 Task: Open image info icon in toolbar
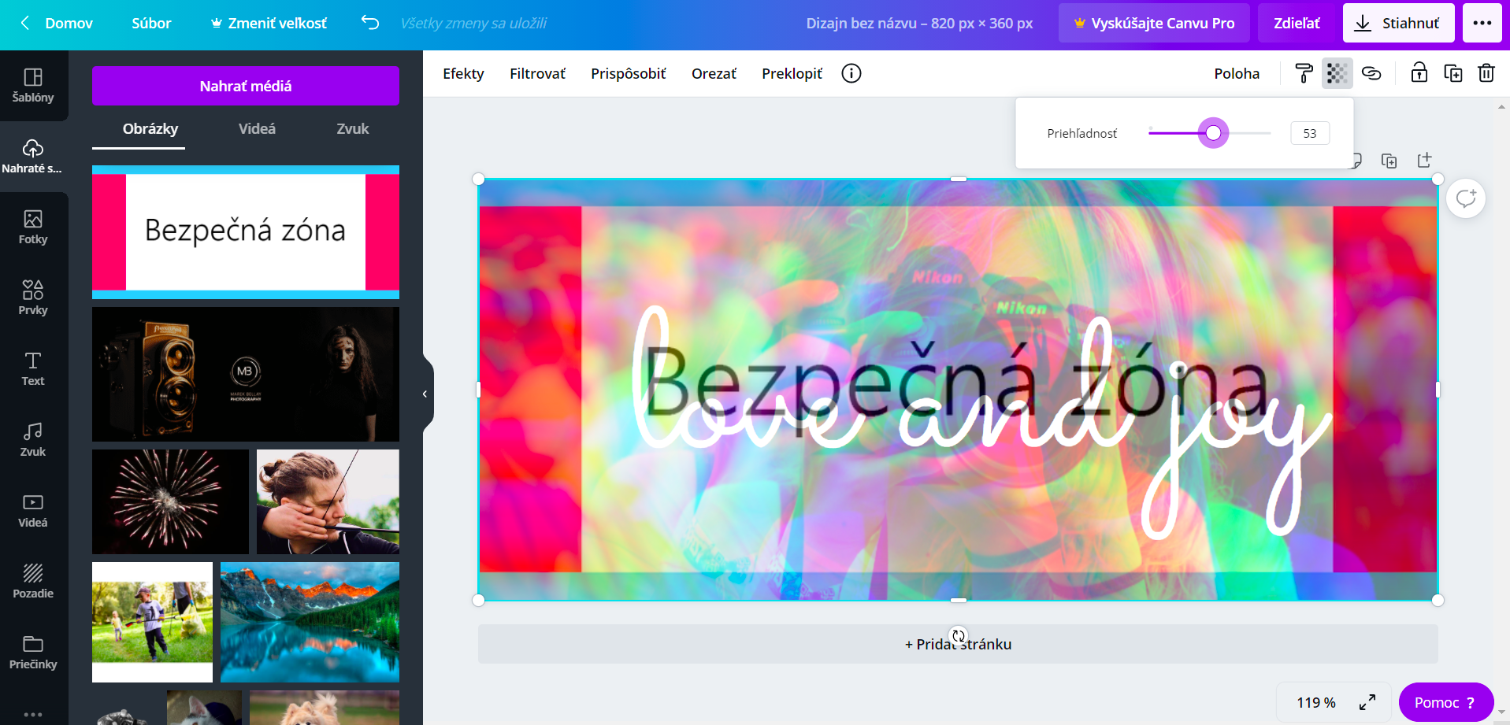click(x=851, y=73)
